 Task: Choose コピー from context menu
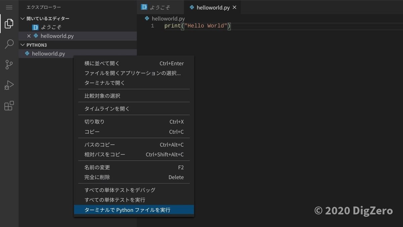coord(134,132)
